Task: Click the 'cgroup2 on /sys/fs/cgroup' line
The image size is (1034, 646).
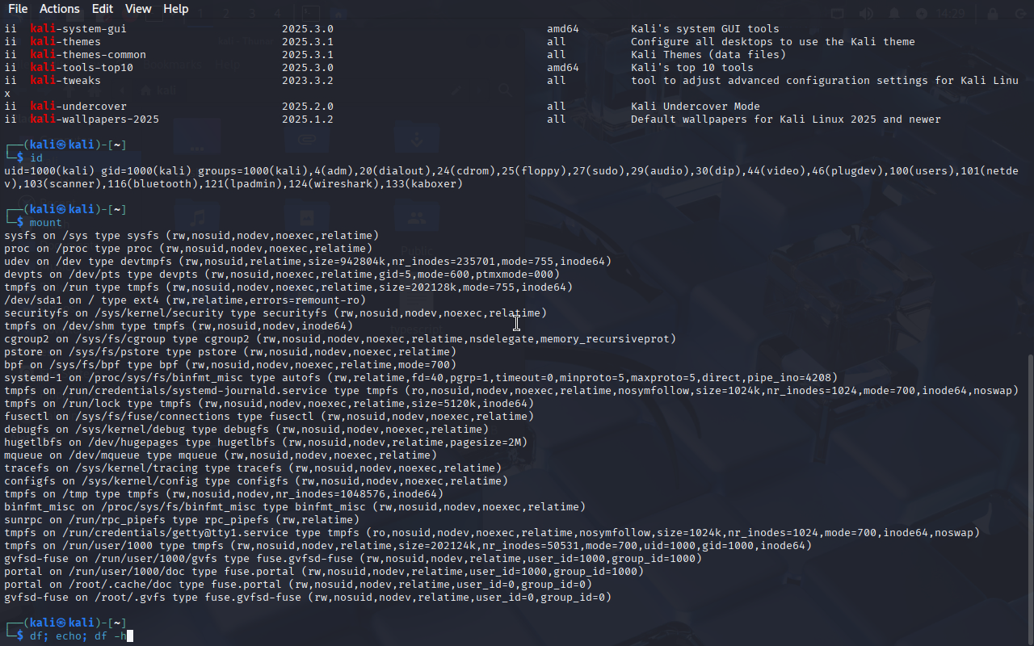Action: point(340,339)
